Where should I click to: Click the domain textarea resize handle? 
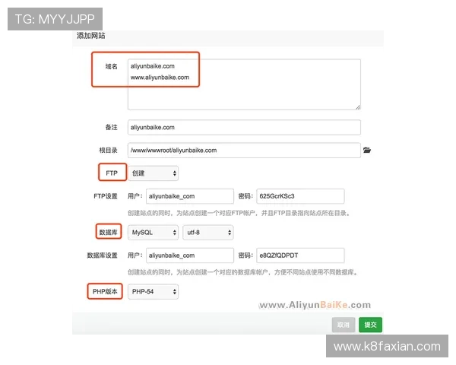358,107
